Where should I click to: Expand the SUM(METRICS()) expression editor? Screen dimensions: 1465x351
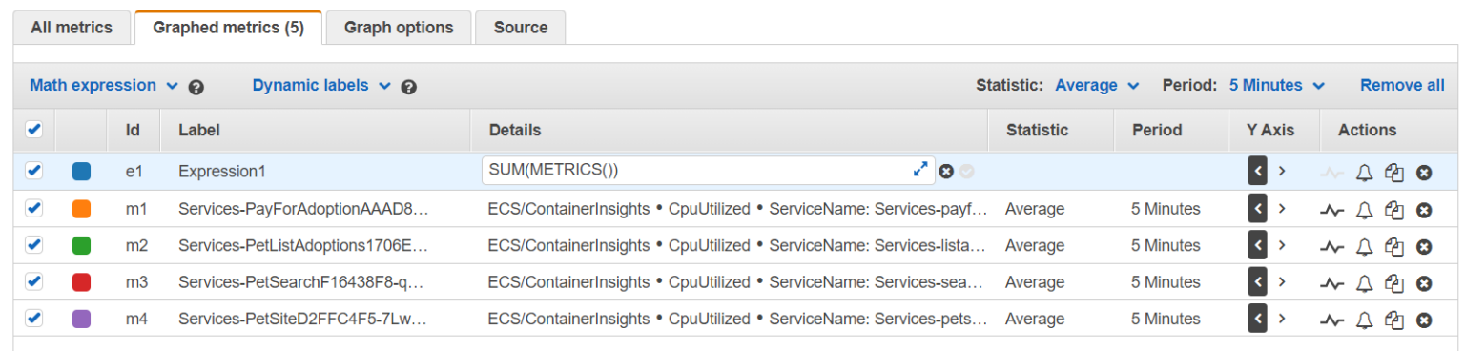pos(920,169)
